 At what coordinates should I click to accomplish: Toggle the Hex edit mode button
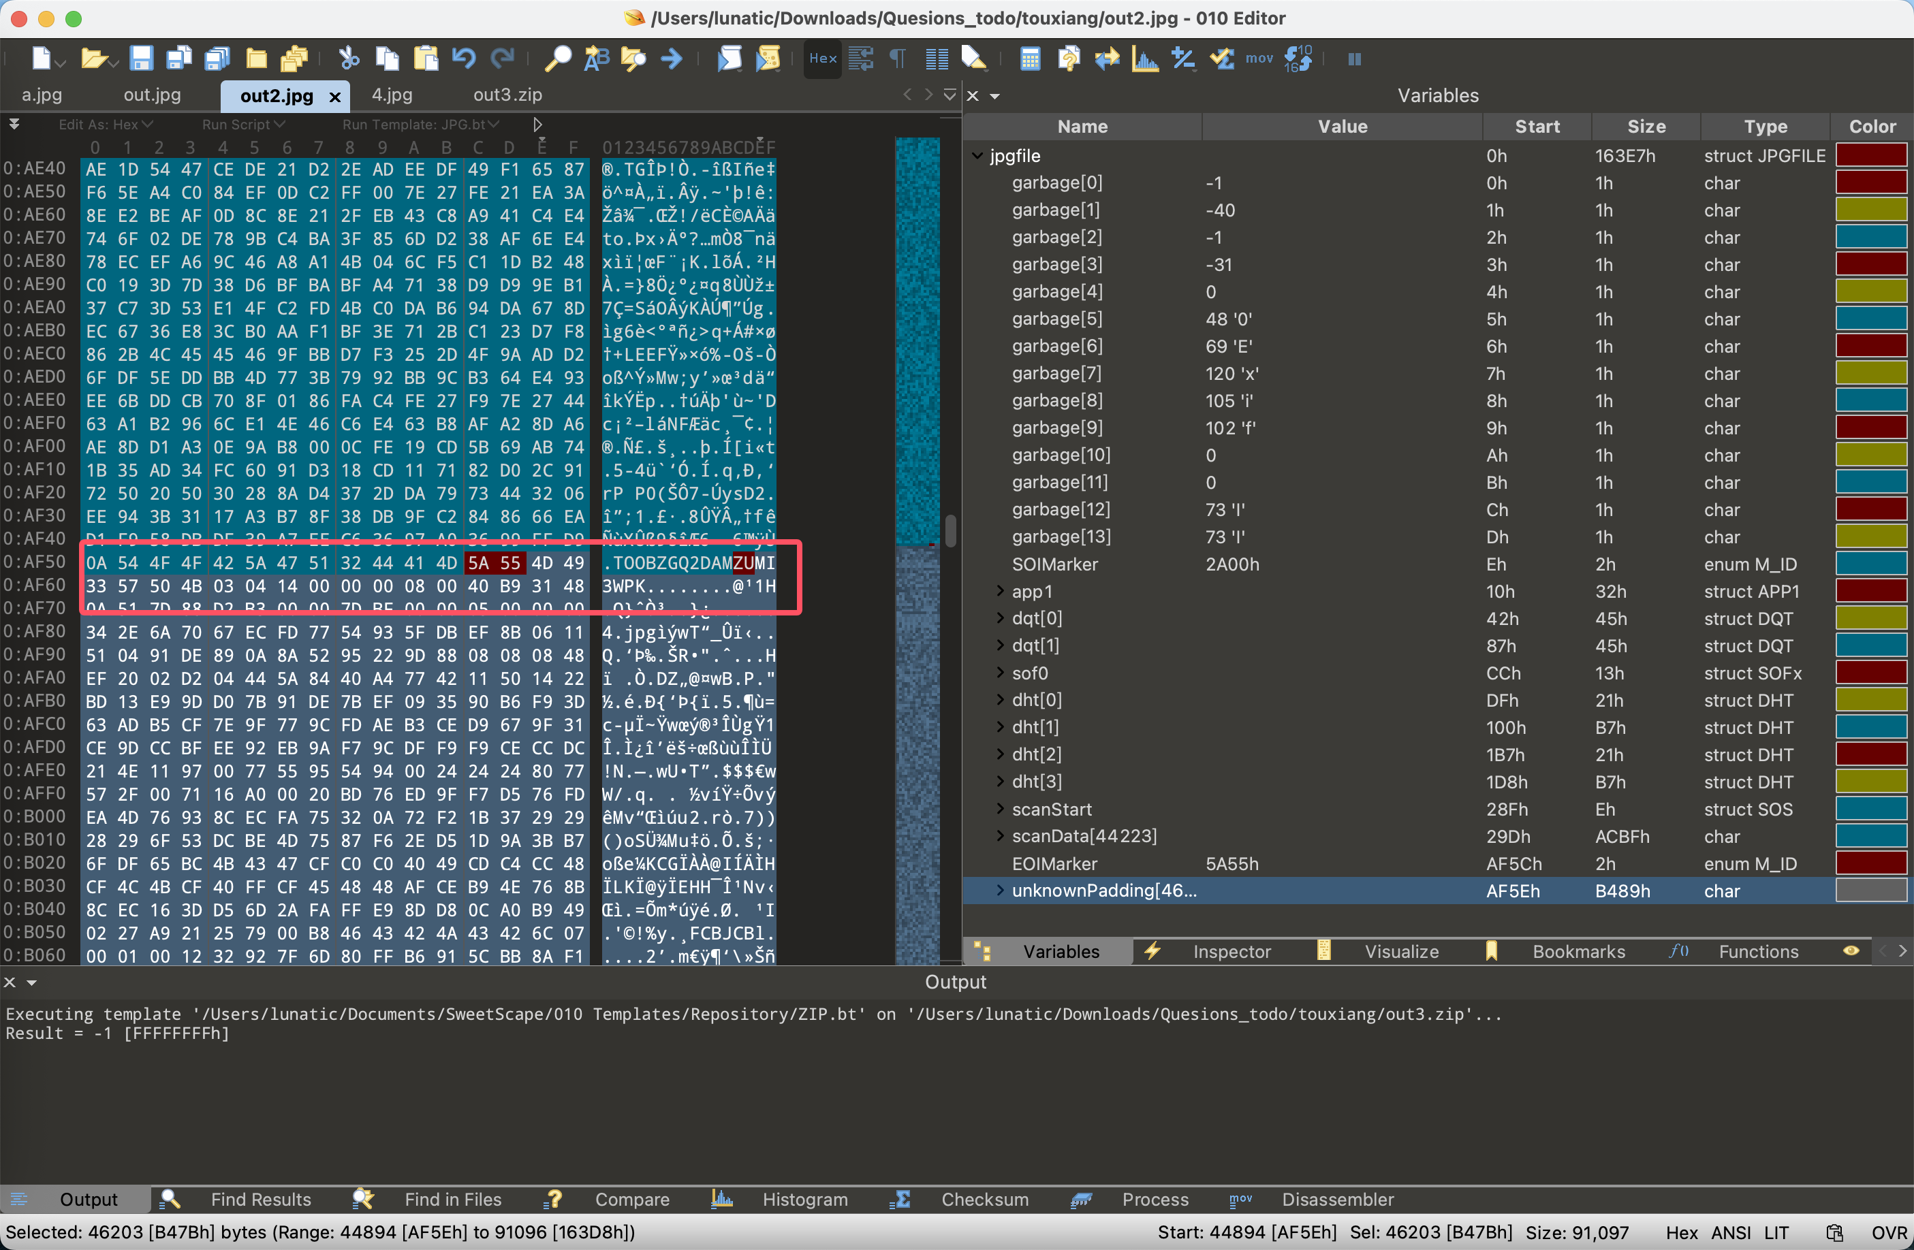(x=823, y=58)
